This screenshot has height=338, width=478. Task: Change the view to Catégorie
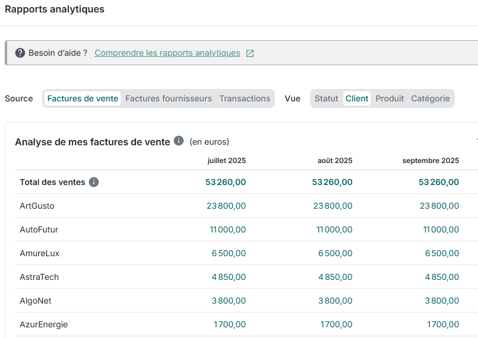(430, 98)
